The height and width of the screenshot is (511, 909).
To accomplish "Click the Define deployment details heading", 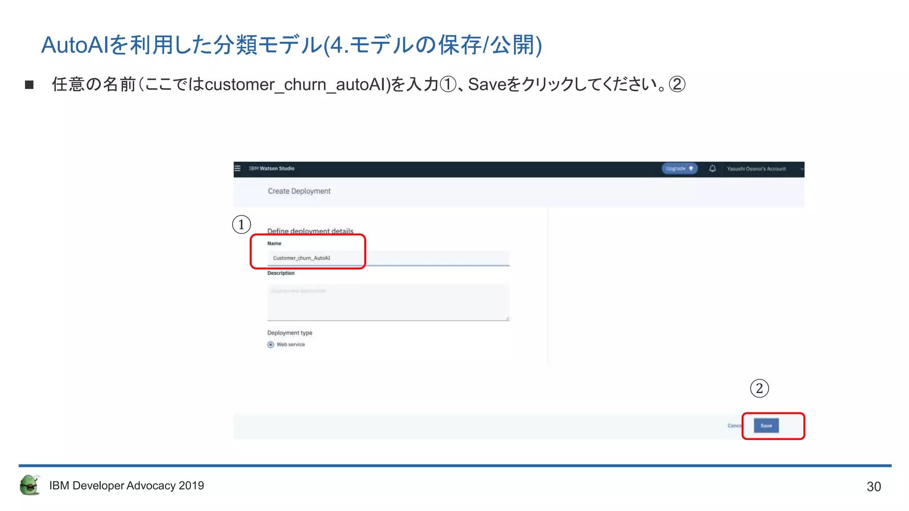I will click(x=310, y=231).
